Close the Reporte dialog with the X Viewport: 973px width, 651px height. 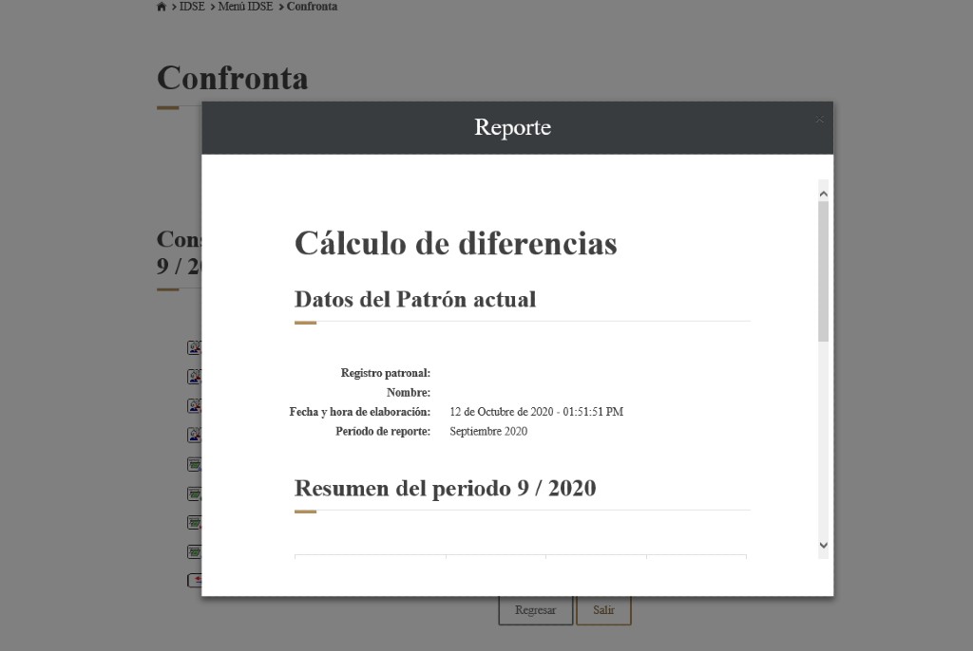pos(819,120)
